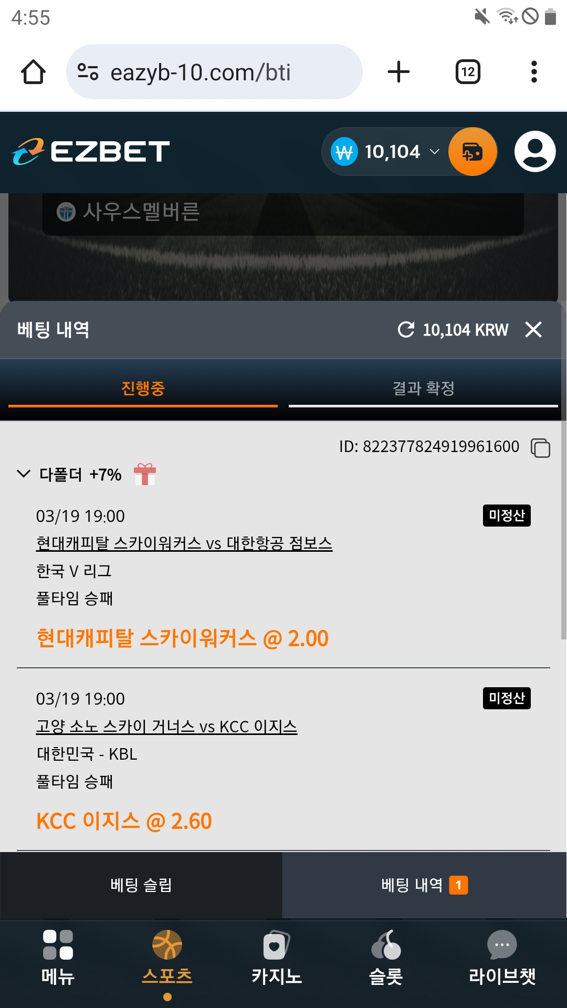This screenshot has height=1008, width=567.
Task: Copy the bet ID with copy icon
Action: [540, 448]
